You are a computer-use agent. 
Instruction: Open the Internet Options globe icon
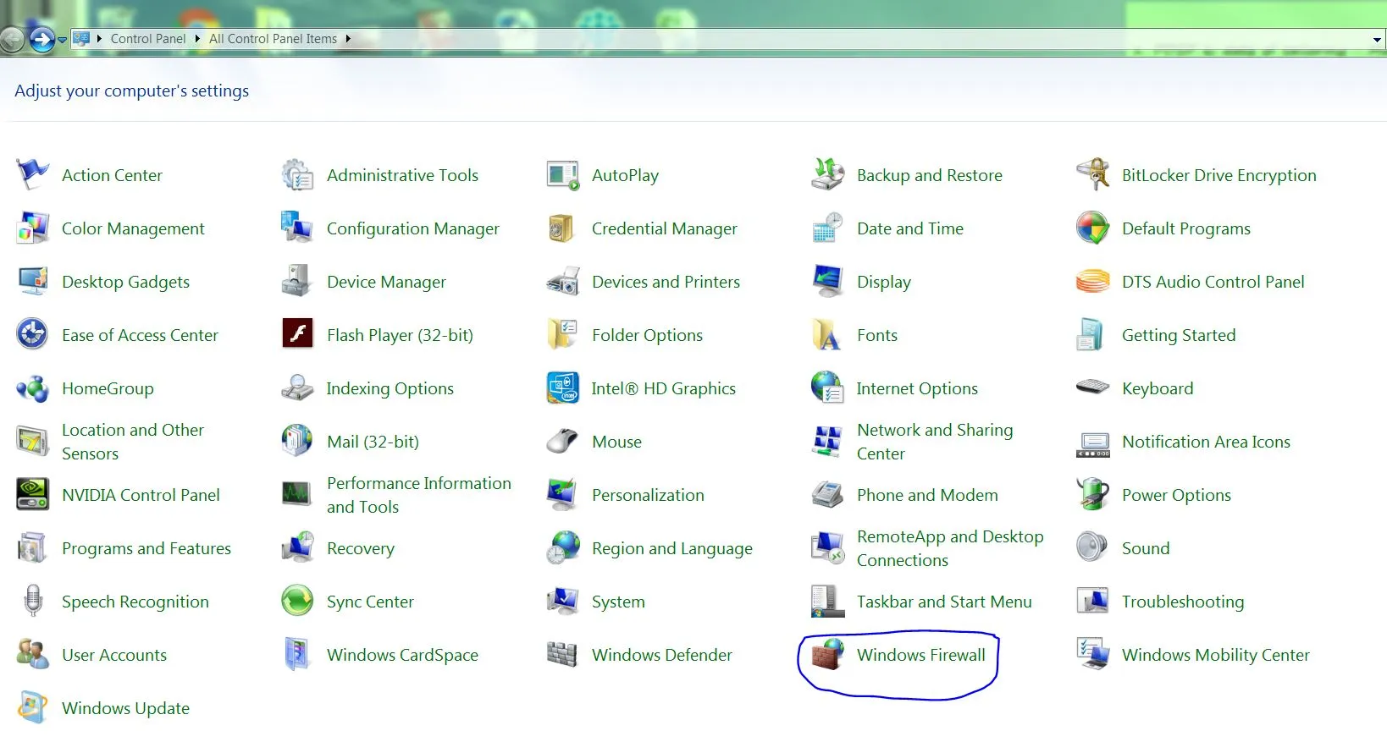(x=827, y=387)
